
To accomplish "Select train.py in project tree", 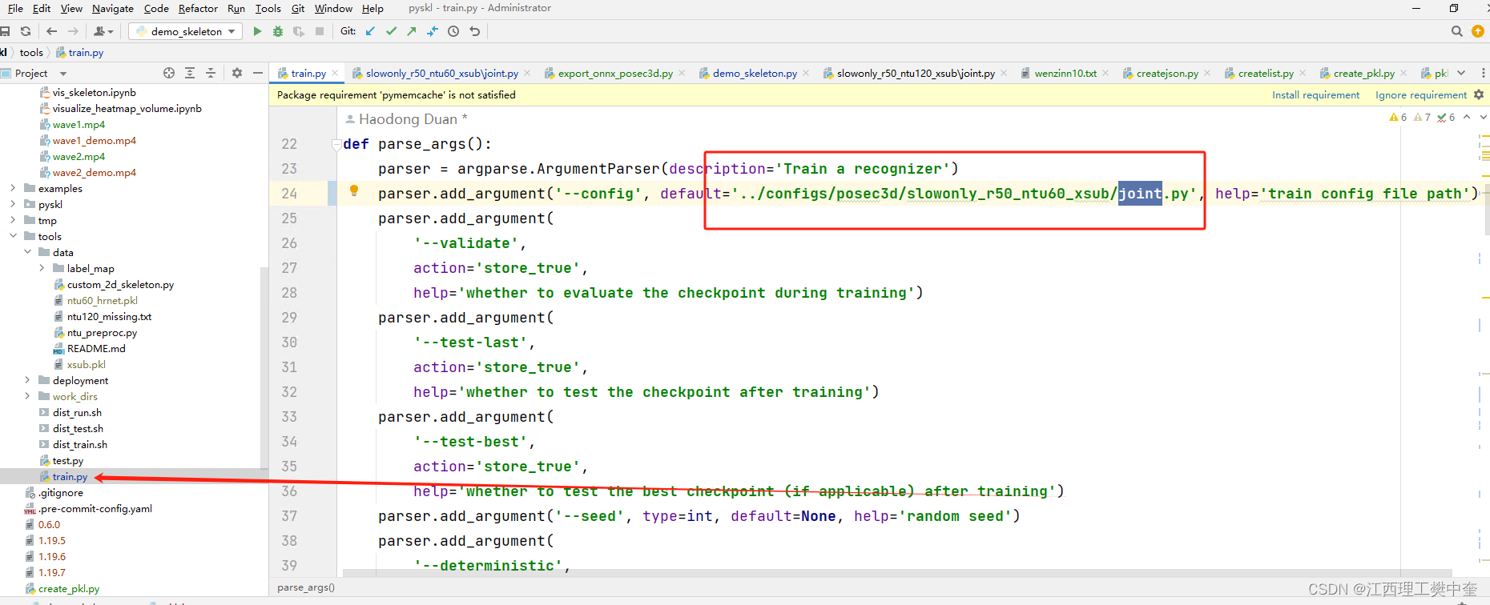I will [x=70, y=476].
